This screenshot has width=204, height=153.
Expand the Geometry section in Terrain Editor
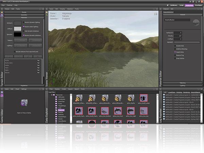(24, 15)
